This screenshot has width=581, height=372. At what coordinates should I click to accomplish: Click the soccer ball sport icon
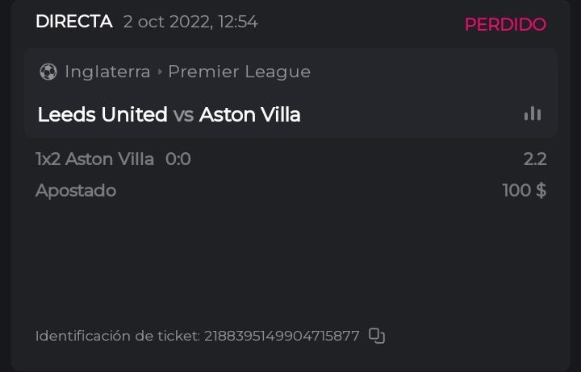coord(48,72)
